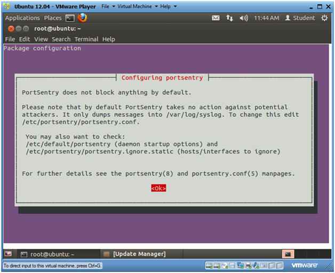Click VMware CD/DVD drive device icon

point(225,266)
